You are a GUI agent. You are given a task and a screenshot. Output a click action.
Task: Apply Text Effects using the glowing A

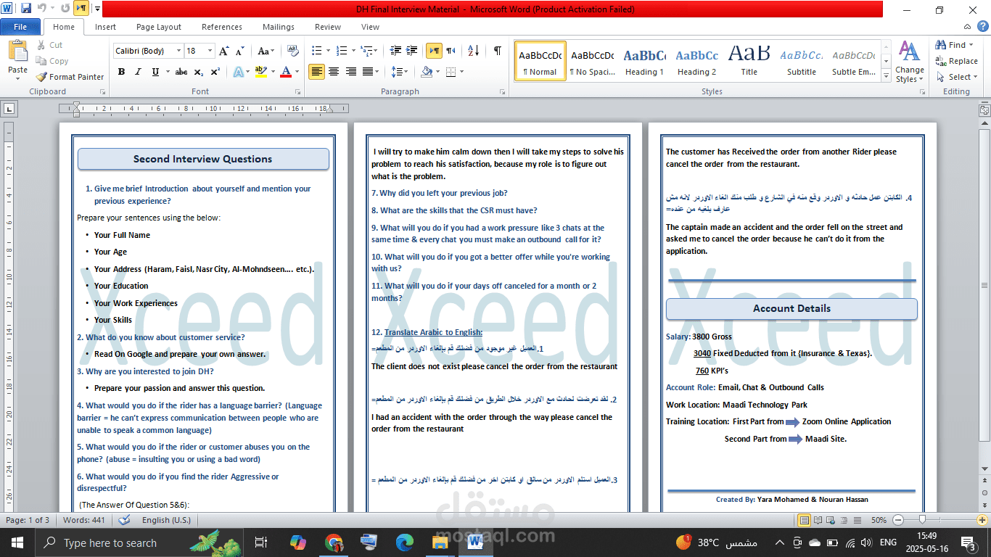238,72
